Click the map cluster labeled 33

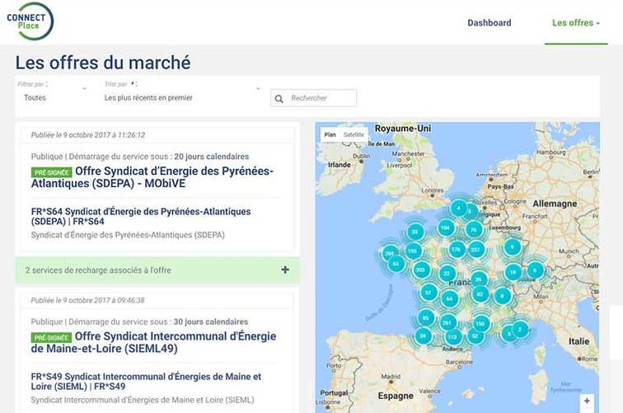coord(415,232)
